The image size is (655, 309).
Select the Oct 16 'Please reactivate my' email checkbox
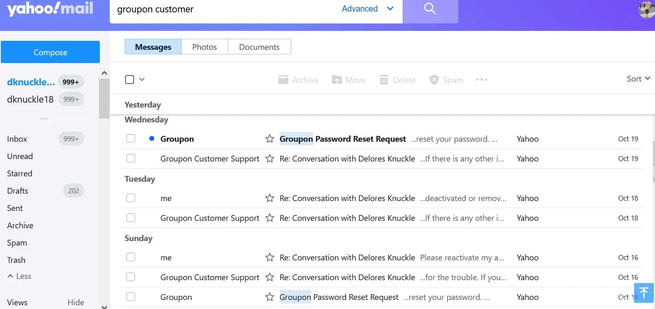pos(131,257)
